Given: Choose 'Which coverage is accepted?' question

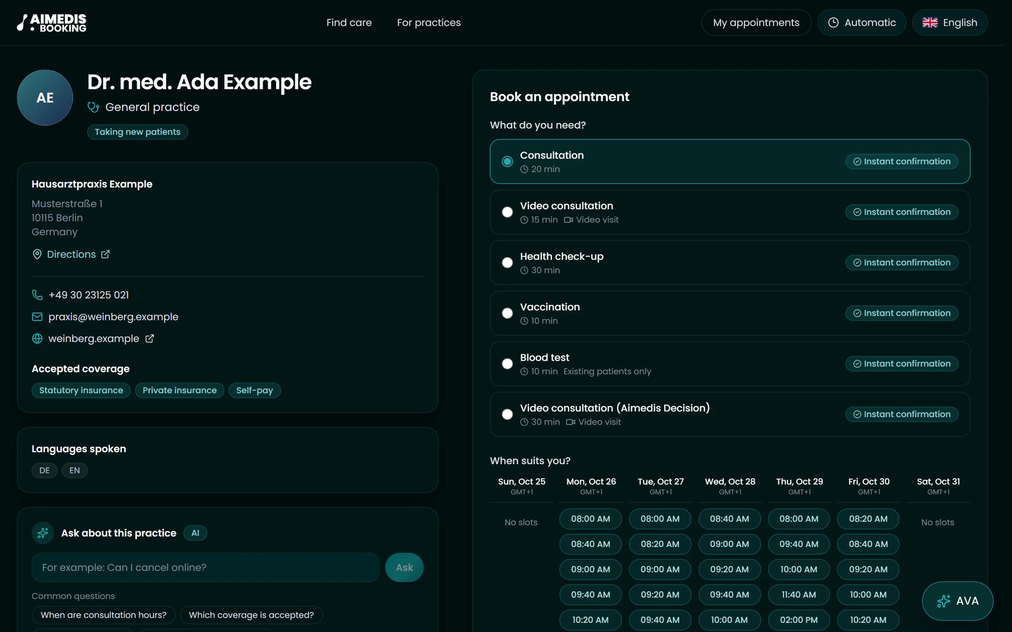Looking at the screenshot, I should click(251, 615).
